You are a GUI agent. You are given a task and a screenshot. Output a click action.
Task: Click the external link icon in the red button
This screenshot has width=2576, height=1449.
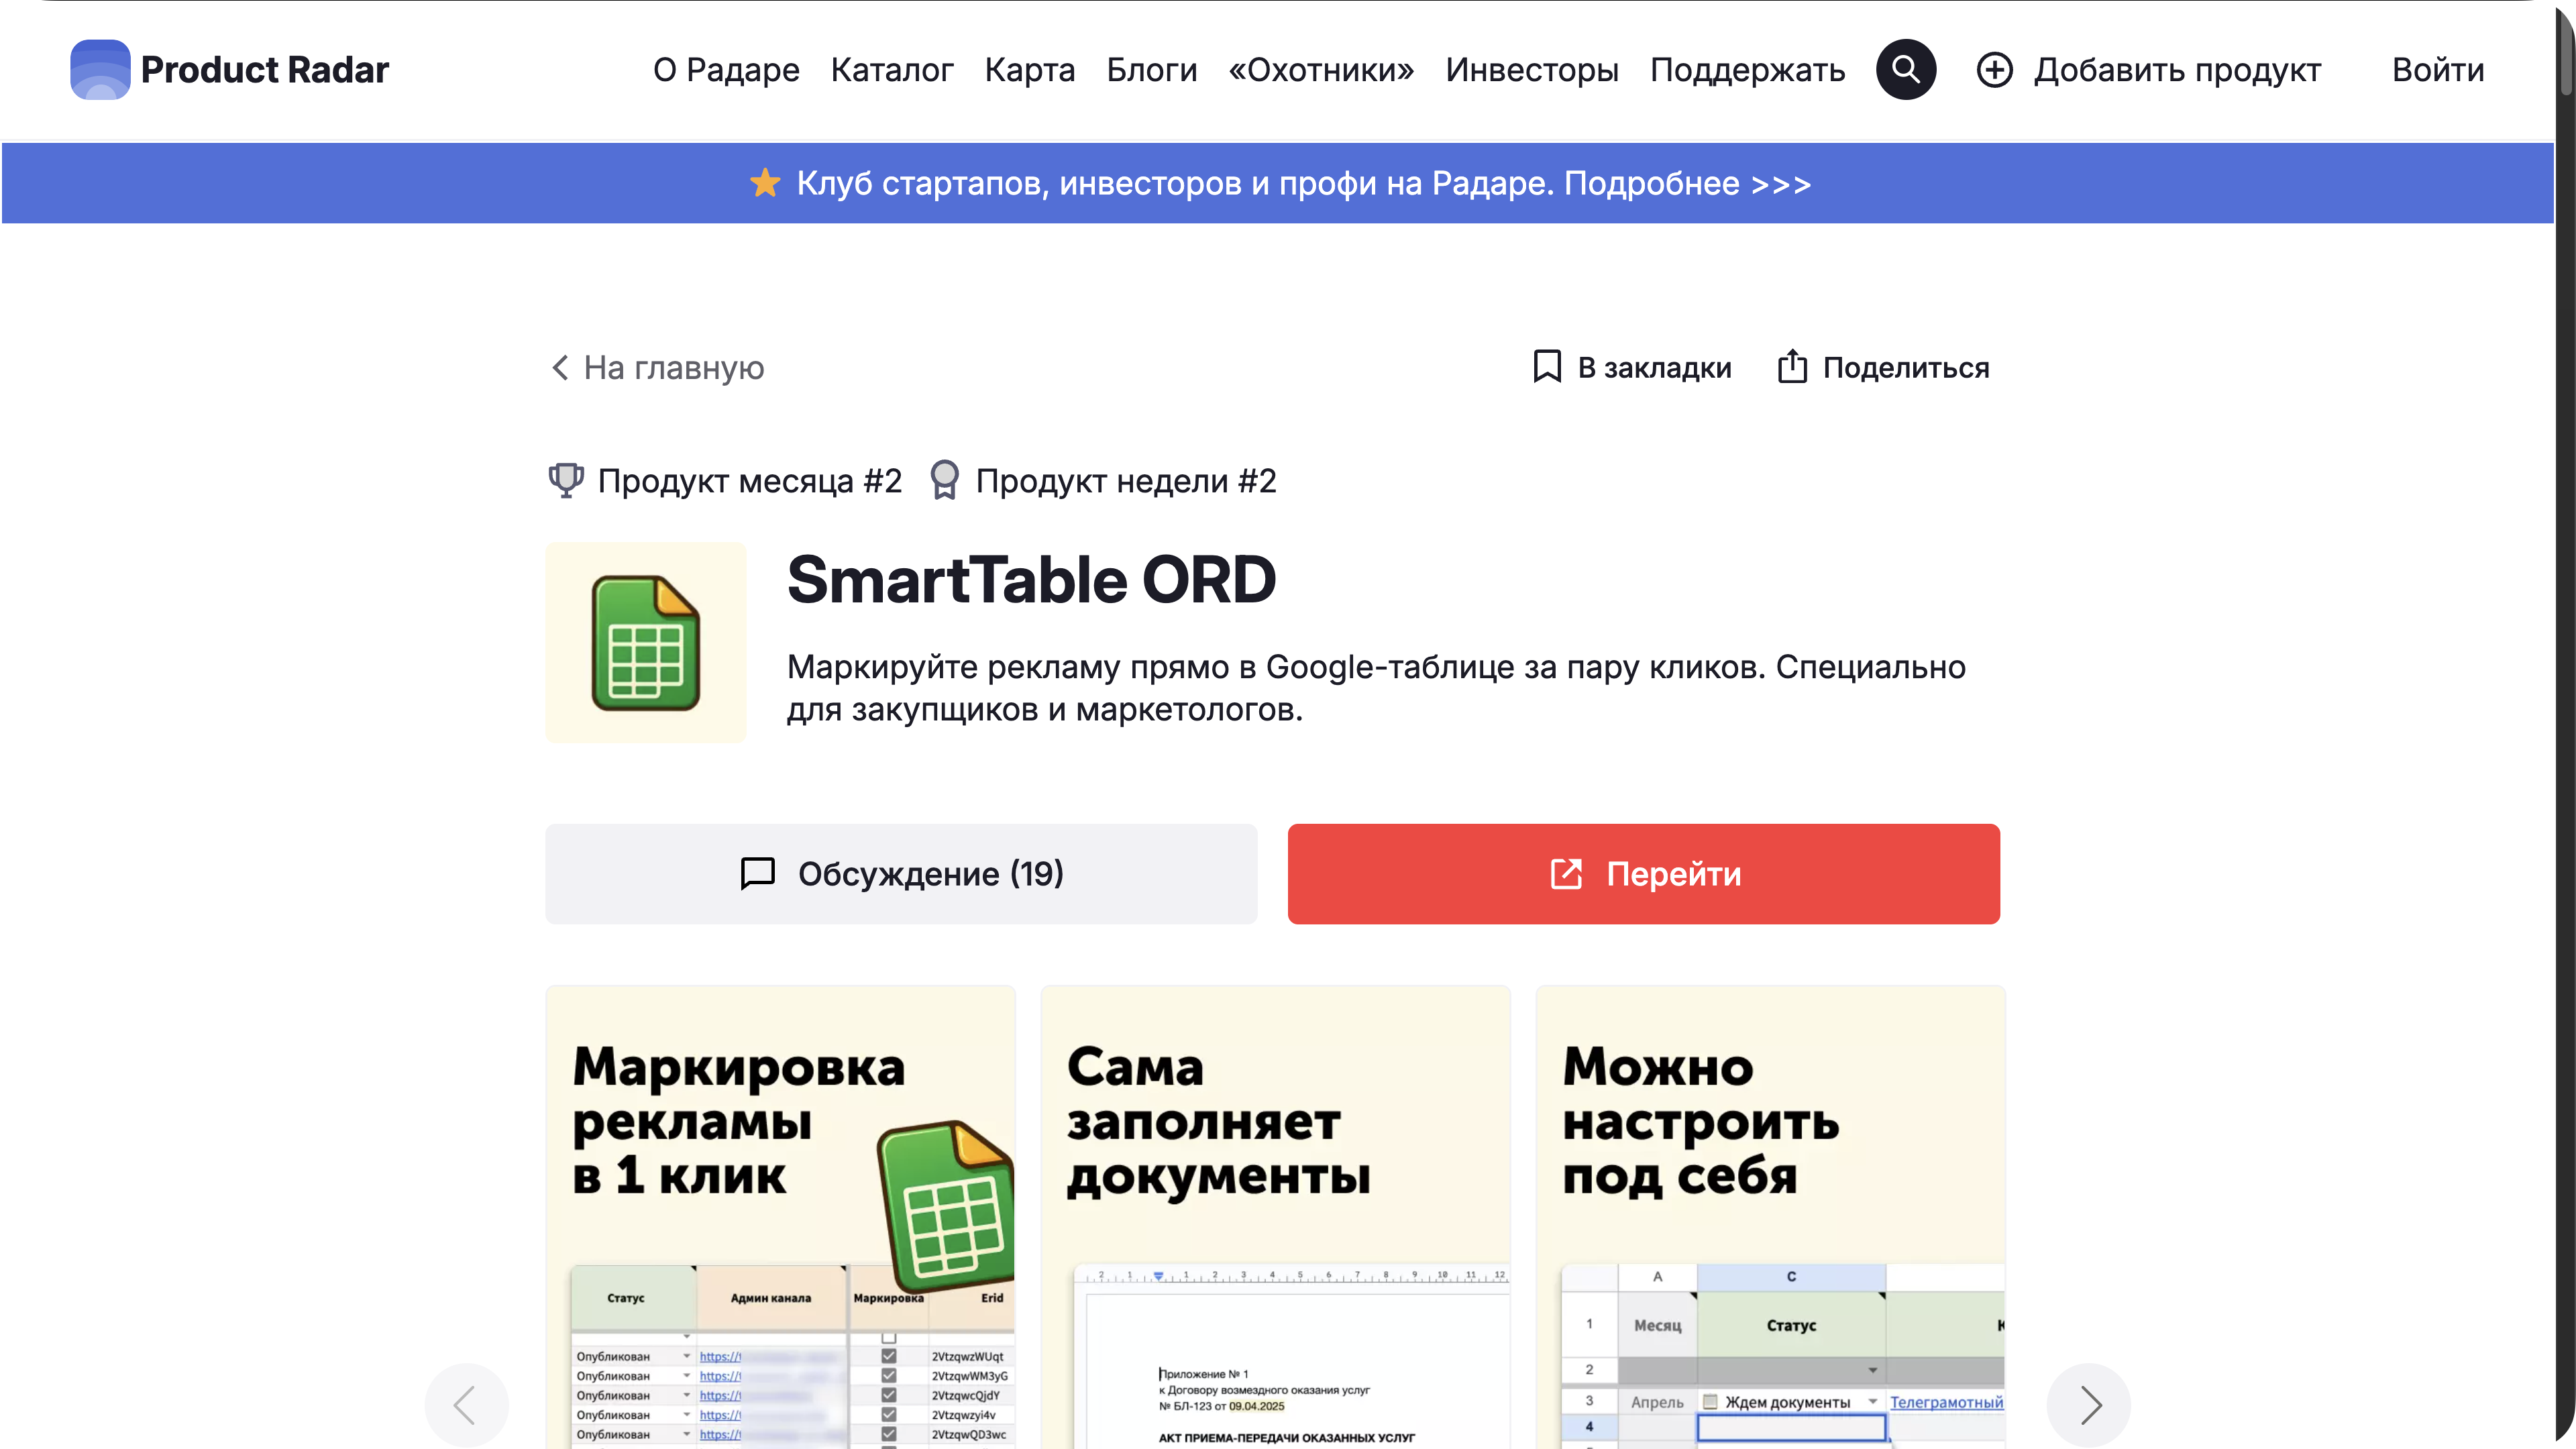click(x=1566, y=874)
